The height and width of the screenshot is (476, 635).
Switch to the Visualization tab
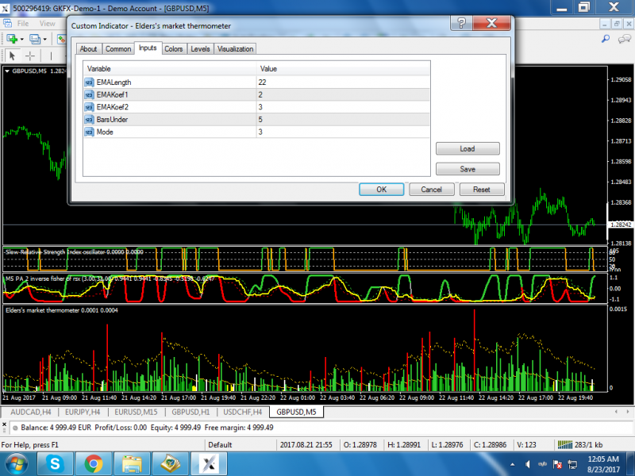point(235,49)
